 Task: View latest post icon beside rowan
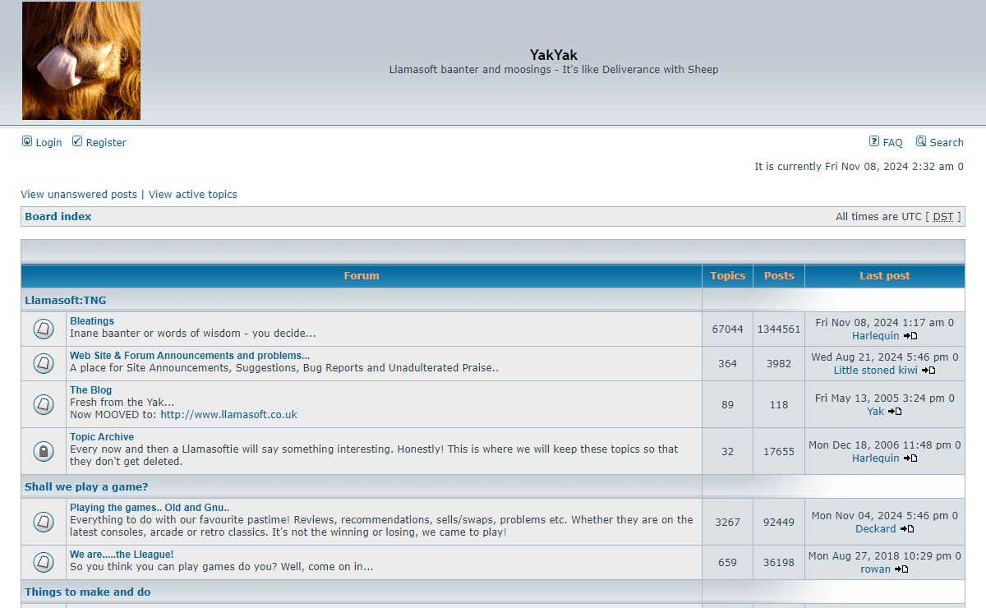click(901, 569)
